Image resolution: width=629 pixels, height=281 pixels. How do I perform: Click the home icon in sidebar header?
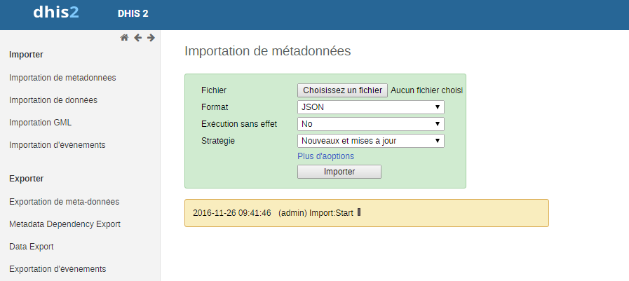coord(124,38)
